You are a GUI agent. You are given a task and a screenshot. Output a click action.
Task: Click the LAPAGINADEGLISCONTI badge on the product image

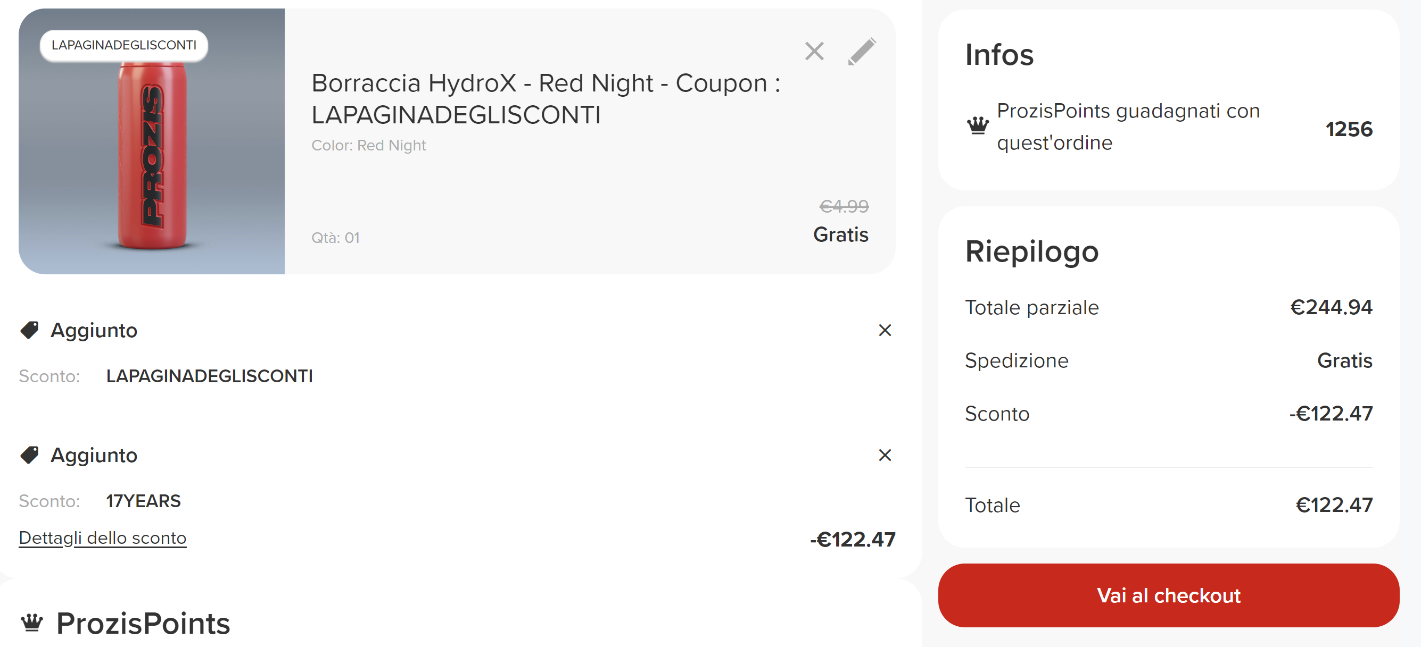pyautogui.click(x=124, y=45)
